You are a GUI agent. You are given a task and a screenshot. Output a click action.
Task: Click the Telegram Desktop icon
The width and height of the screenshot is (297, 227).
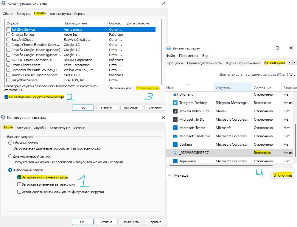pos(175,103)
